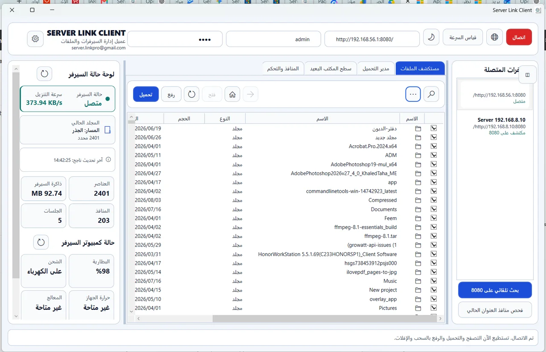Image resolution: width=546 pixels, height=352 pixels.
Task: Toggle dark mode moon icon
Action: (x=431, y=38)
